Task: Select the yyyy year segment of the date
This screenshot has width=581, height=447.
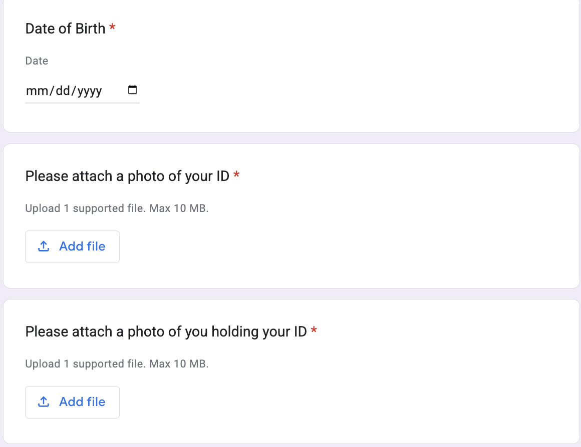Action: coord(89,91)
